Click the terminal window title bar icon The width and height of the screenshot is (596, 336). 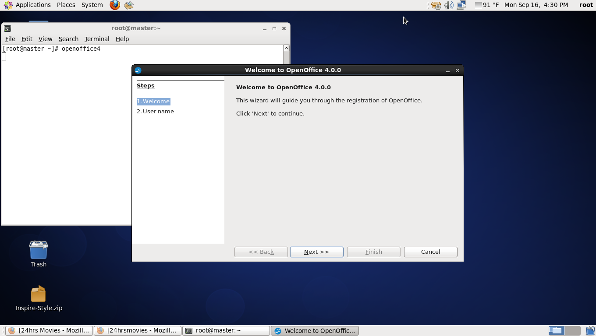(x=7, y=28)
